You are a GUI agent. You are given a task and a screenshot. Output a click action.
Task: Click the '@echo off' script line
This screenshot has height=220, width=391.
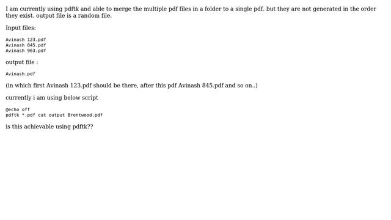coord(18,109)
